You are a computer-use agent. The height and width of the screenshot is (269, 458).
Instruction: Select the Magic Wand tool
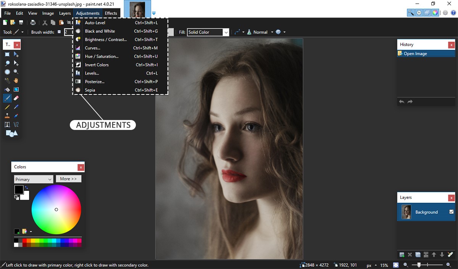(7, 80)
